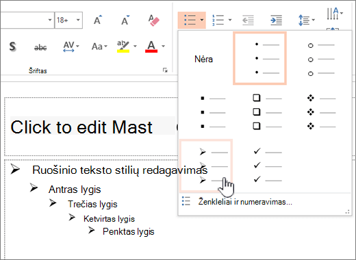Open the text direction menu
The height and width of the screenshot is (260, 356).
(x=334, y=14)
